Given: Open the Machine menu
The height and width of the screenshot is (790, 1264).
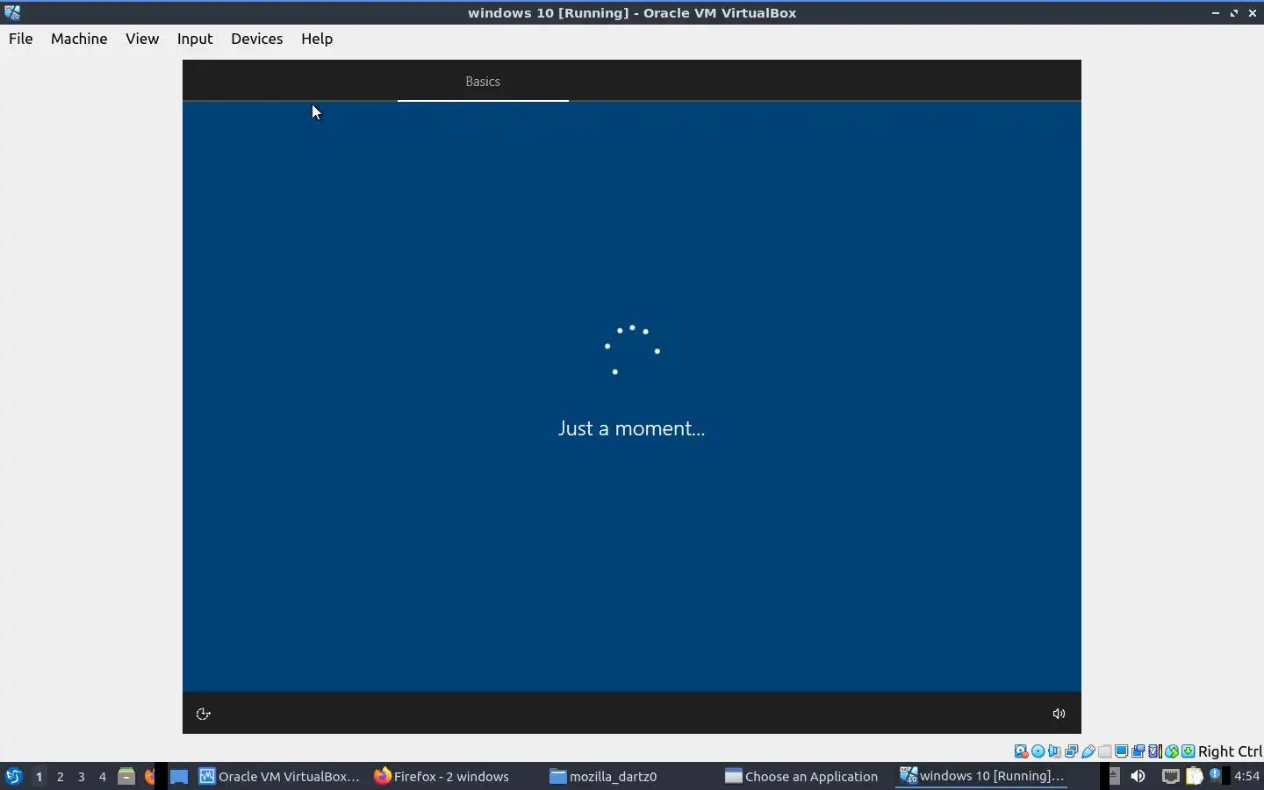Looking at the screenshot, I should pos(79,39).
